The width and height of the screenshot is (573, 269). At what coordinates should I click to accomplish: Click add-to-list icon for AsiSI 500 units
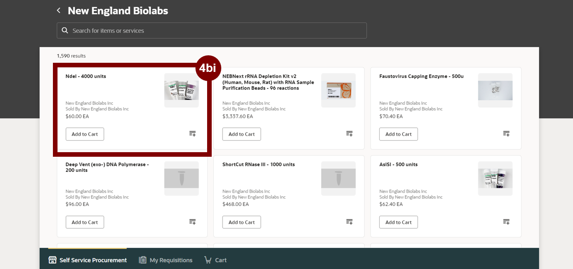tap(506, 222)
